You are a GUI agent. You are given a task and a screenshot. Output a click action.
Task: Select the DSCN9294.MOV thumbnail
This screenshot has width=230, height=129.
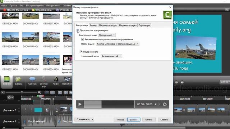pos(10,16)
